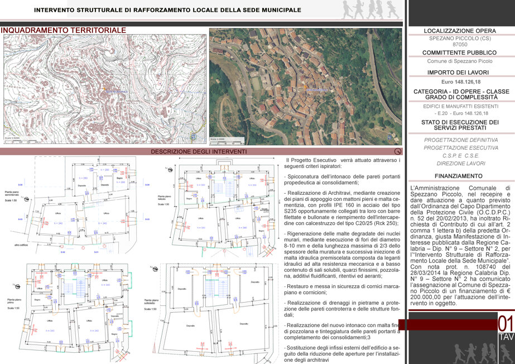Click the dark red bar beside 01 TAV

tap(447, 324)
